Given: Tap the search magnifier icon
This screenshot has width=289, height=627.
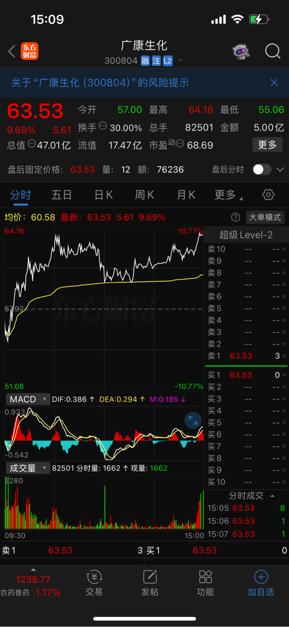Looking at the screenshot, I should (273, 51).
